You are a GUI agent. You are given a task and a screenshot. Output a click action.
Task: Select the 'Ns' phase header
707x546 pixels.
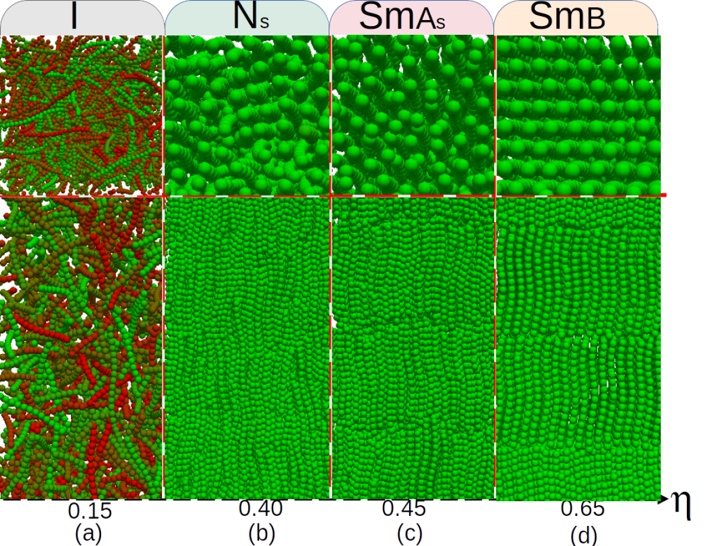tap(247, 18)
